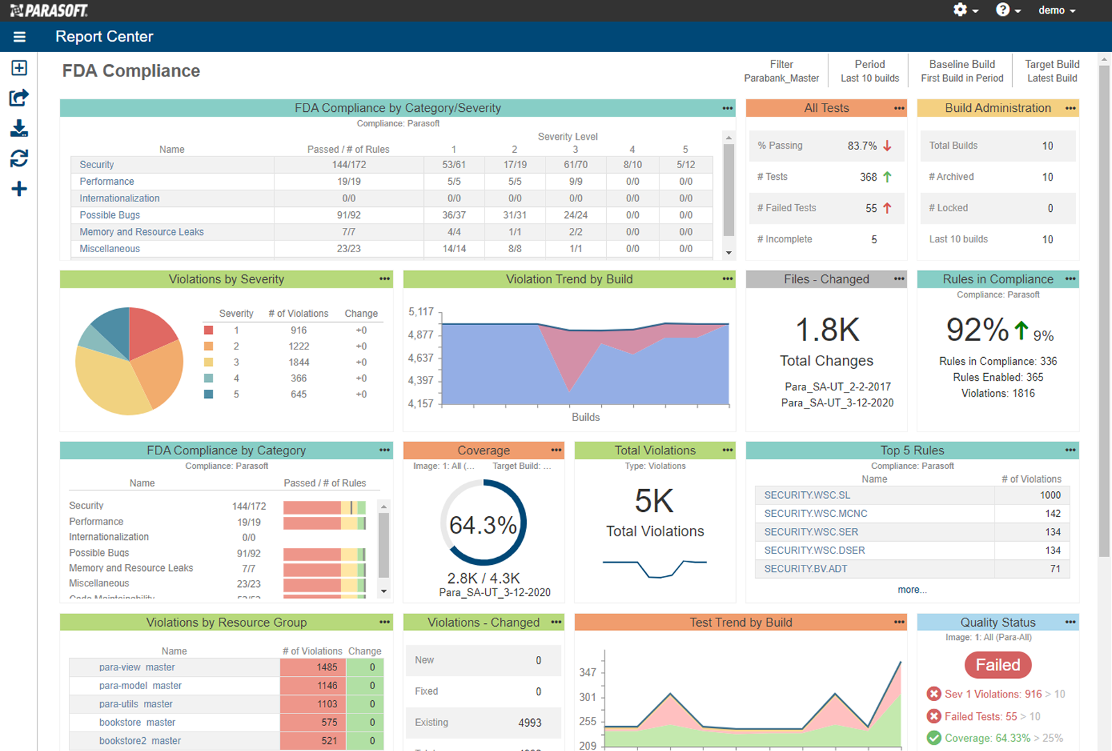
Task: Click the 1485 violations cell for para-view
Action: click(313, 667)
